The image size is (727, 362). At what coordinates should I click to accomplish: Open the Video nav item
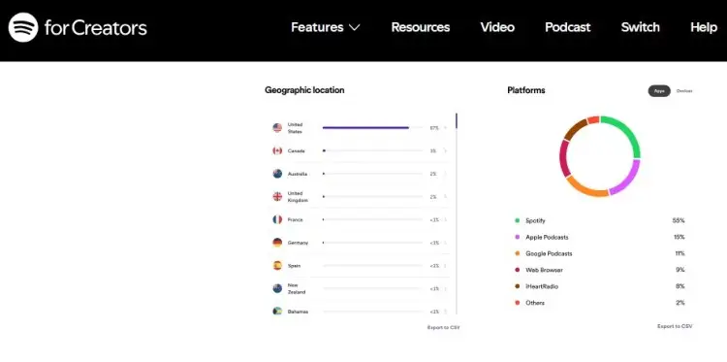497,27
